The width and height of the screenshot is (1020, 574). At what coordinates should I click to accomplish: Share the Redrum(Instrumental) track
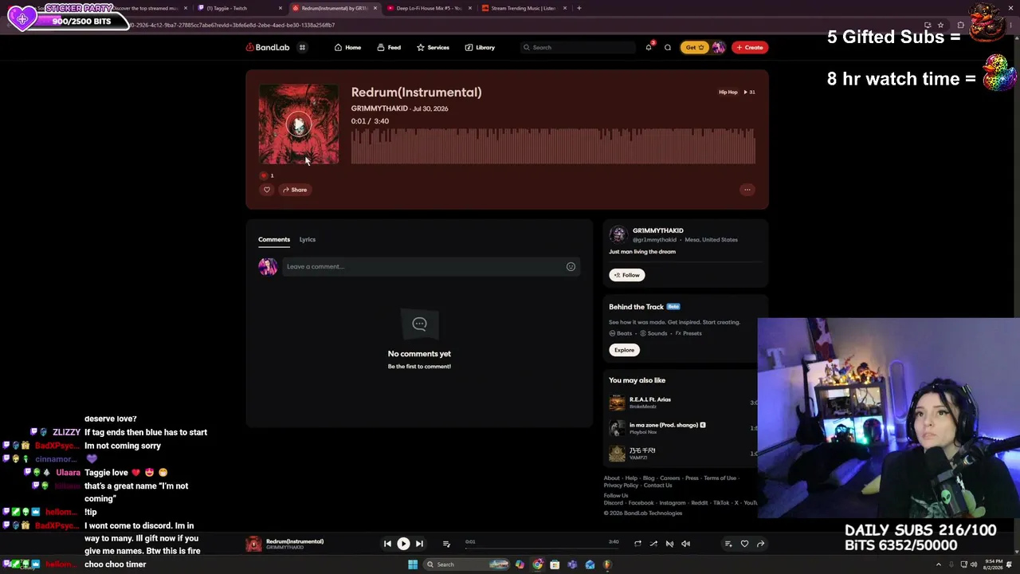294,190
